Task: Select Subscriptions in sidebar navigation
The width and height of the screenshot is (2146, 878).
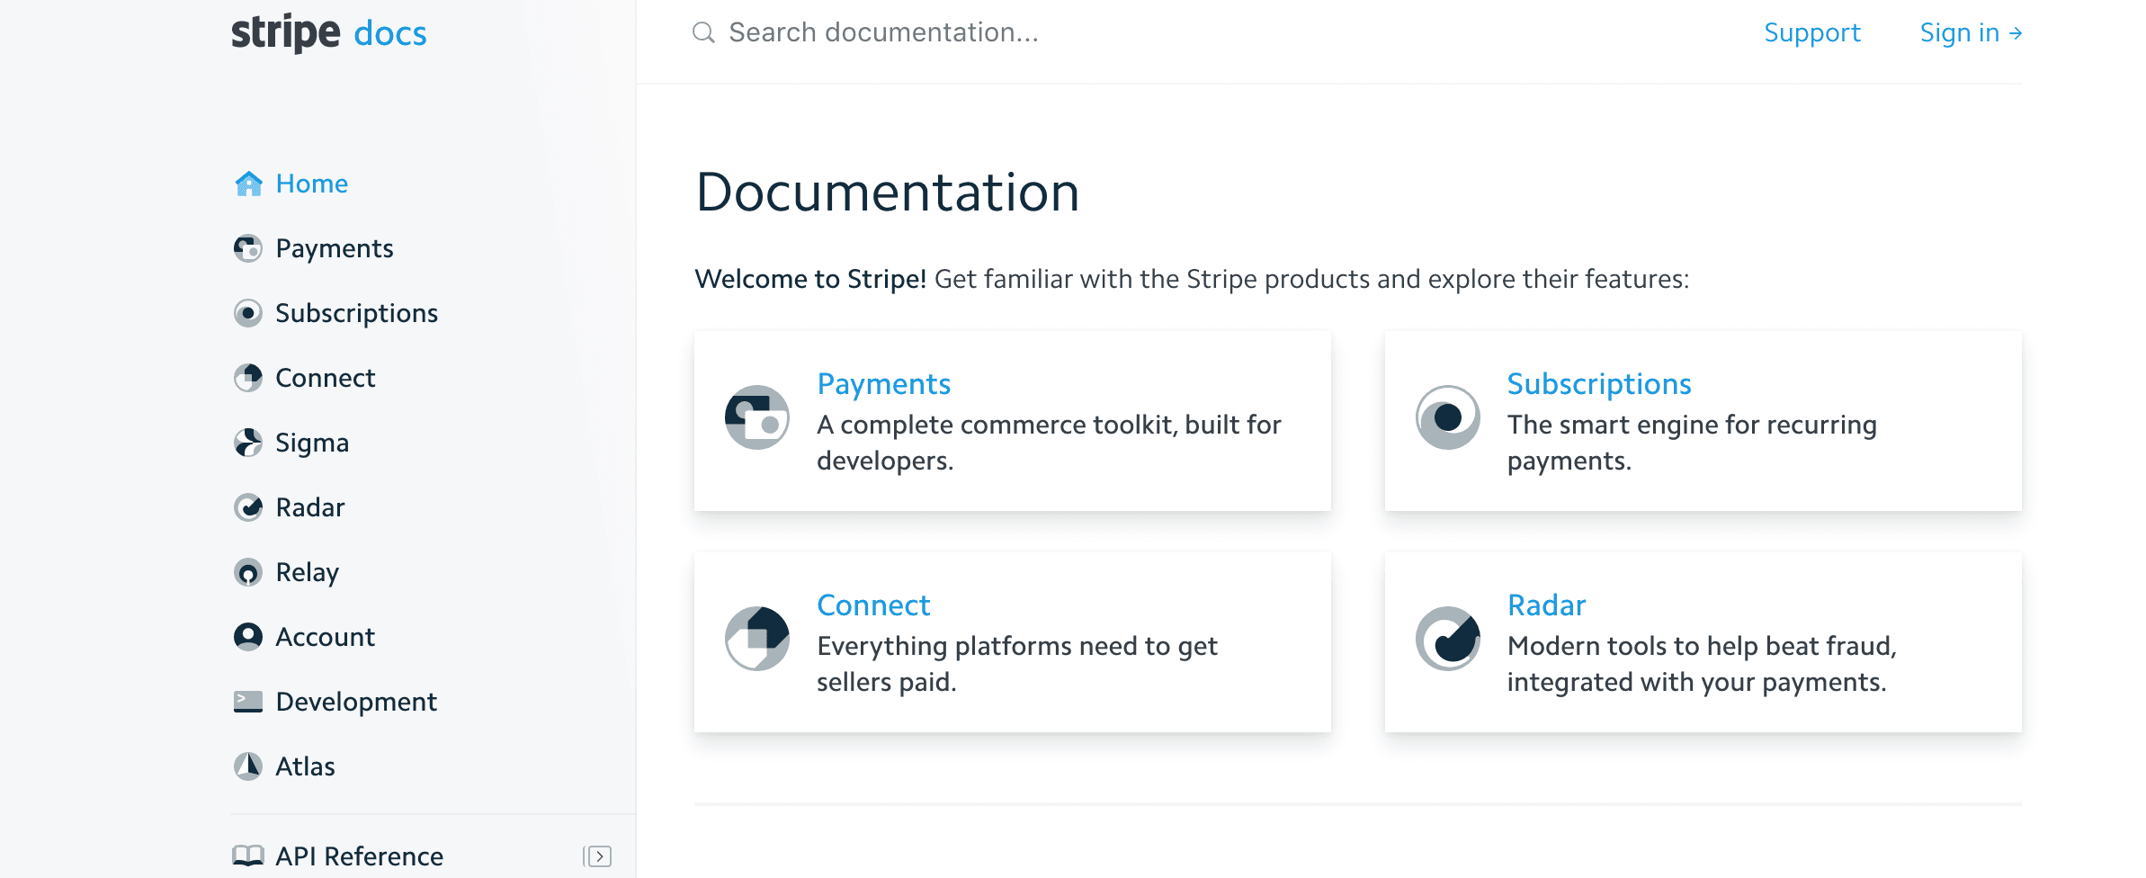Action: tap(356, 313)
